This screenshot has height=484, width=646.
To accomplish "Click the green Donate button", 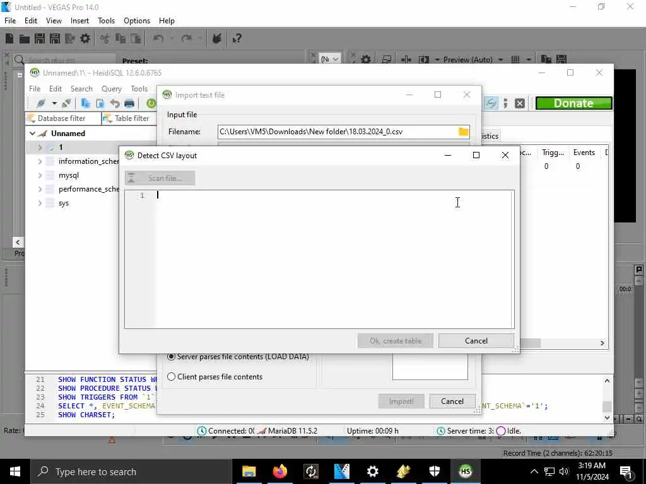I will (573, 103).
